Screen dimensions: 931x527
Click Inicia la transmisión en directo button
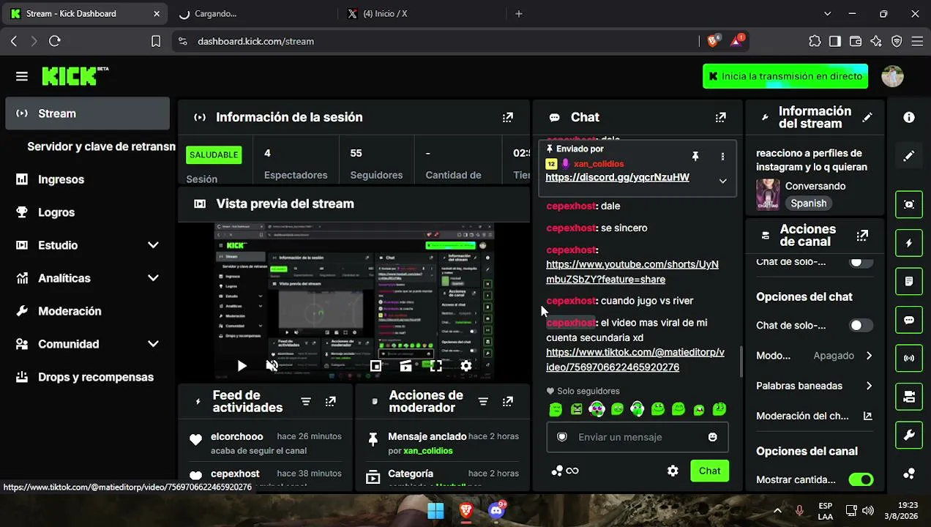[x=785, y=76]
